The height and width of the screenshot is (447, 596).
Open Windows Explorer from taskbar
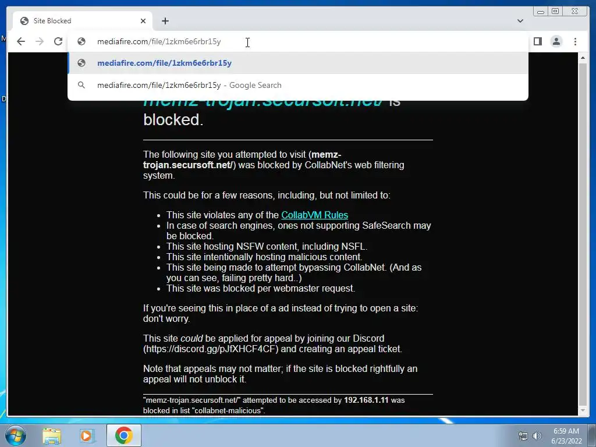point(52,435)
